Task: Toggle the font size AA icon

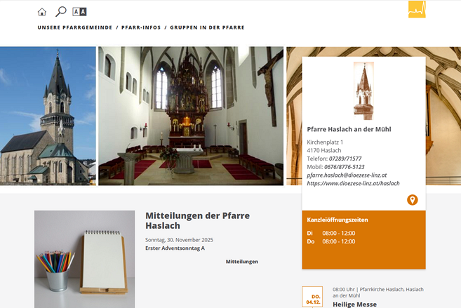Action: coord(79,12)
